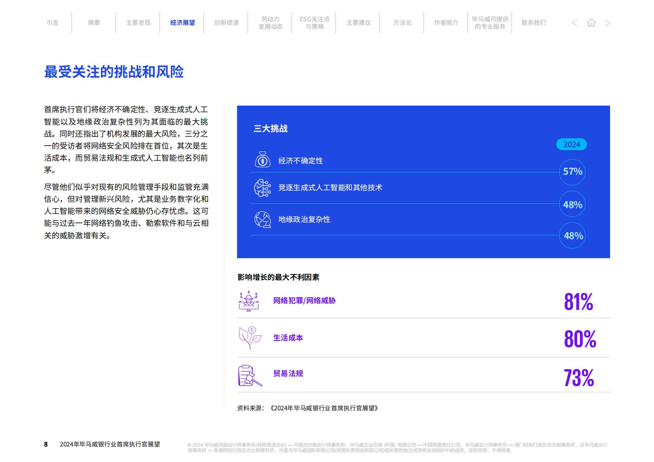Open the 创新提速 tab

(x=227, y=23)
